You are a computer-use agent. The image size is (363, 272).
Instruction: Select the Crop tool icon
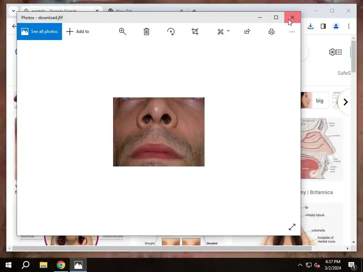[195, 32]
